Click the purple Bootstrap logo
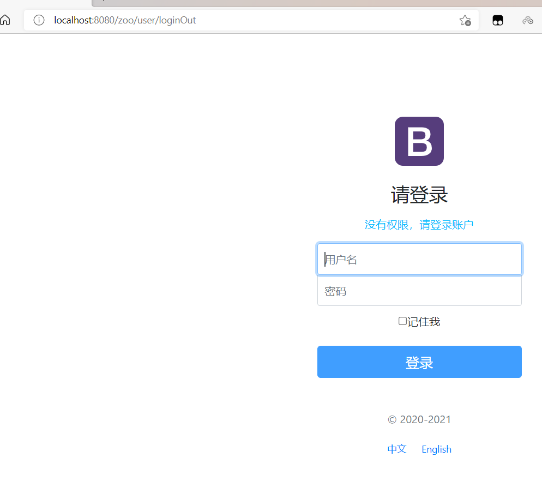 pos(419,141)
